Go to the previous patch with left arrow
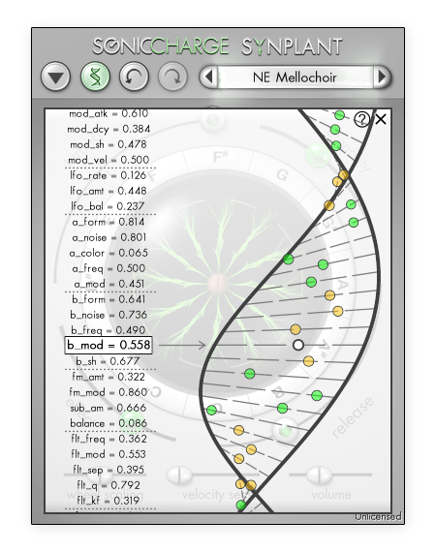 [209, 77]
